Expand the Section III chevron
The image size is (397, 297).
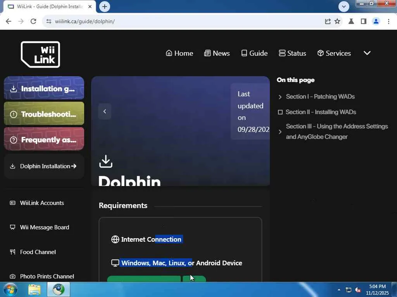[280, 132]
